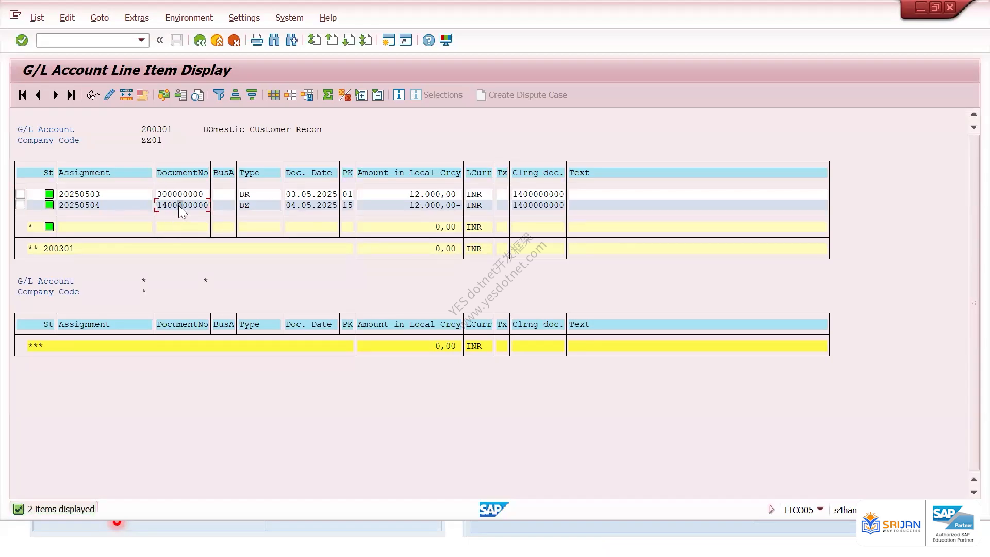
Task: Tick checkbox for document 300000000 row
Action: [x=21, y=194]
